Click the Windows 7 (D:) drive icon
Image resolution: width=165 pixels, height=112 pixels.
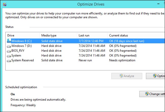point(9,46)
